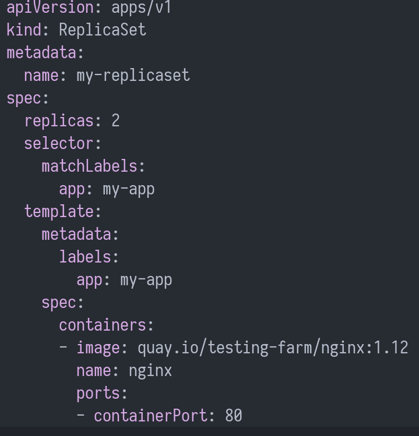Place cursor on top-level metadata key

click(x=41, y=52)
